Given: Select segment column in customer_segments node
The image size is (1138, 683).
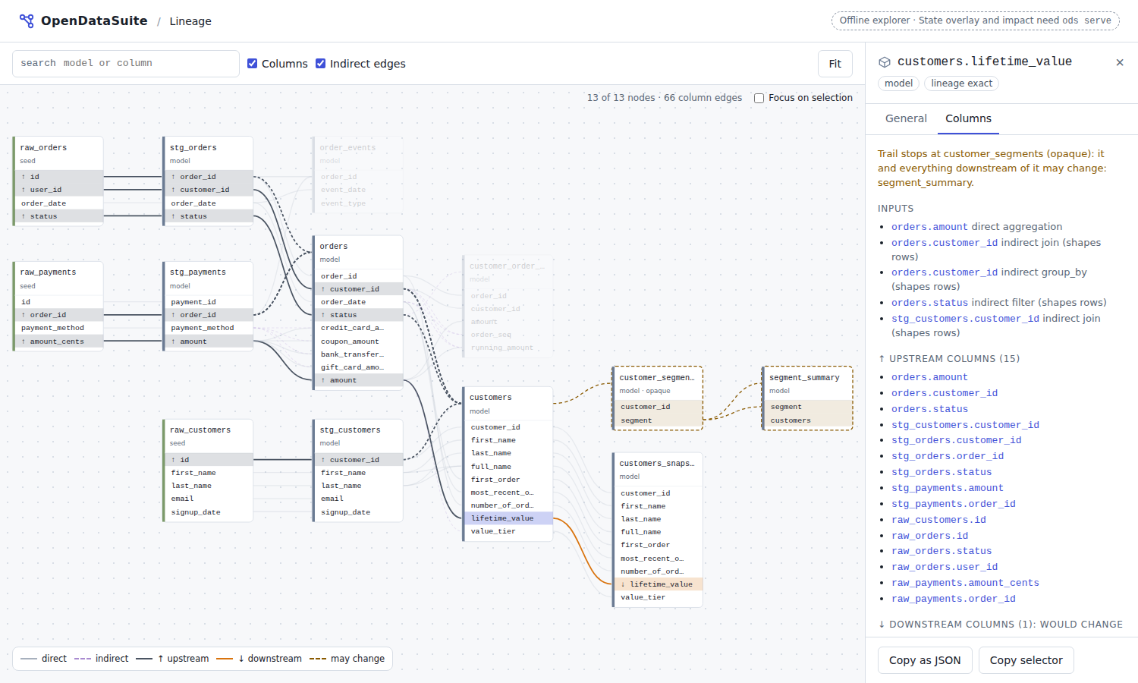Looking at the screenshot, I should coord(658,420).
